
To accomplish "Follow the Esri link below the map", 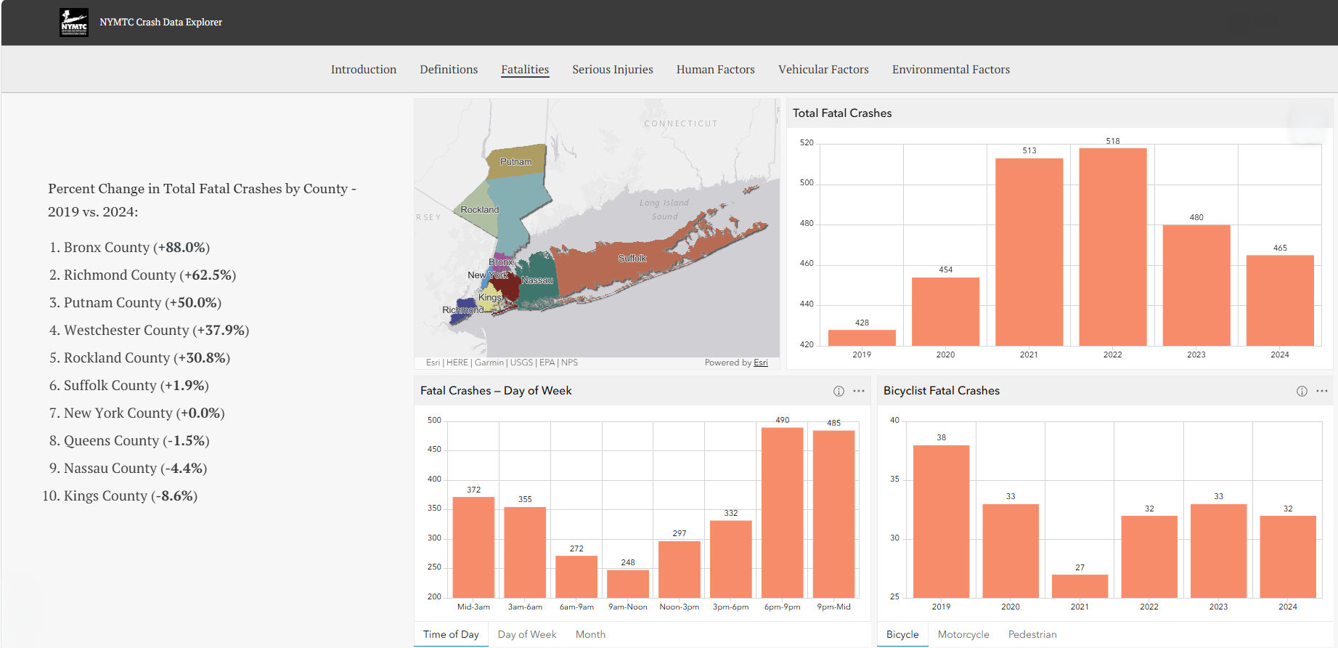I will point(760,363).
